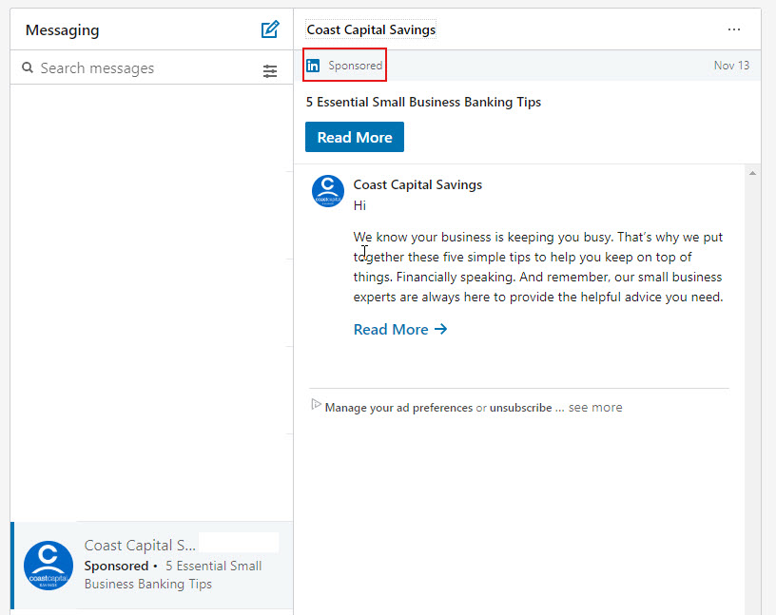
Task: Click the 5 Essential Small Business Banking Tips headline
Action: 423,102
